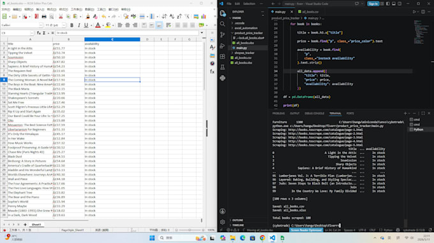Open main.py in VS Code explorer
Screen dimensions: 434x243
point(241,48)
